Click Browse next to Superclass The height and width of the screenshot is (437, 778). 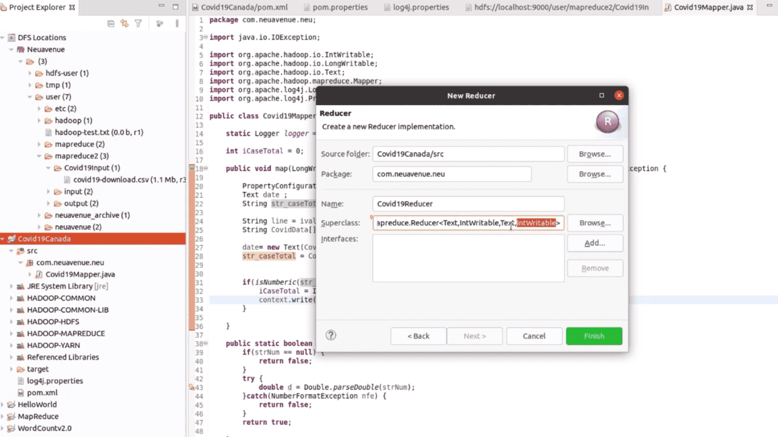click(595, 223)
